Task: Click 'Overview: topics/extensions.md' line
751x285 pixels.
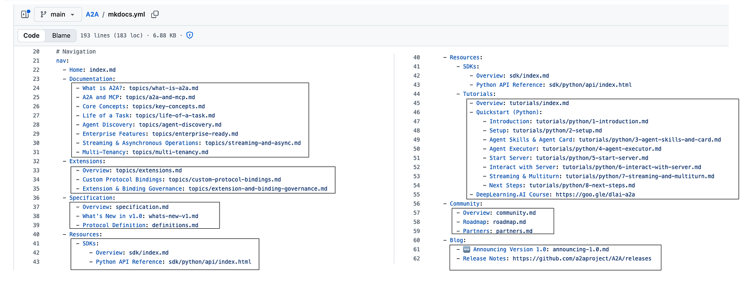Action: coord(129,170)
